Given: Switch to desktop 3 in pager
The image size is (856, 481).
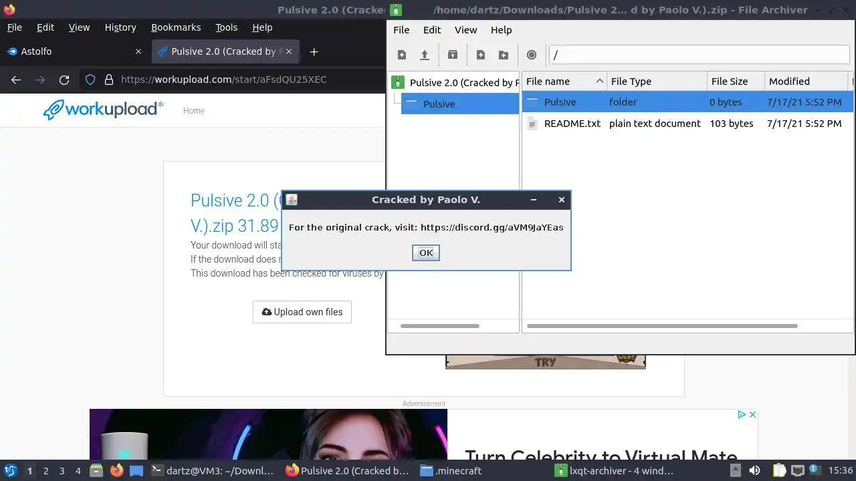Looking at the screenshot, I should coord(62,470).
